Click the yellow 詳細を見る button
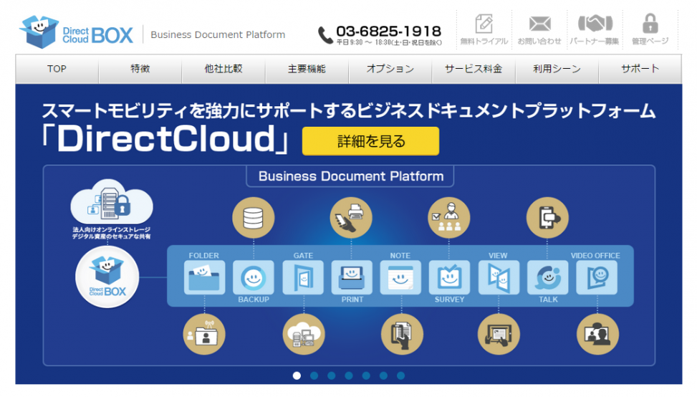 (x=371, y=141)
